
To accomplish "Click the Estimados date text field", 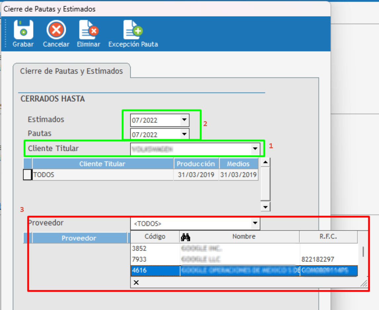I will coord(155,120).
